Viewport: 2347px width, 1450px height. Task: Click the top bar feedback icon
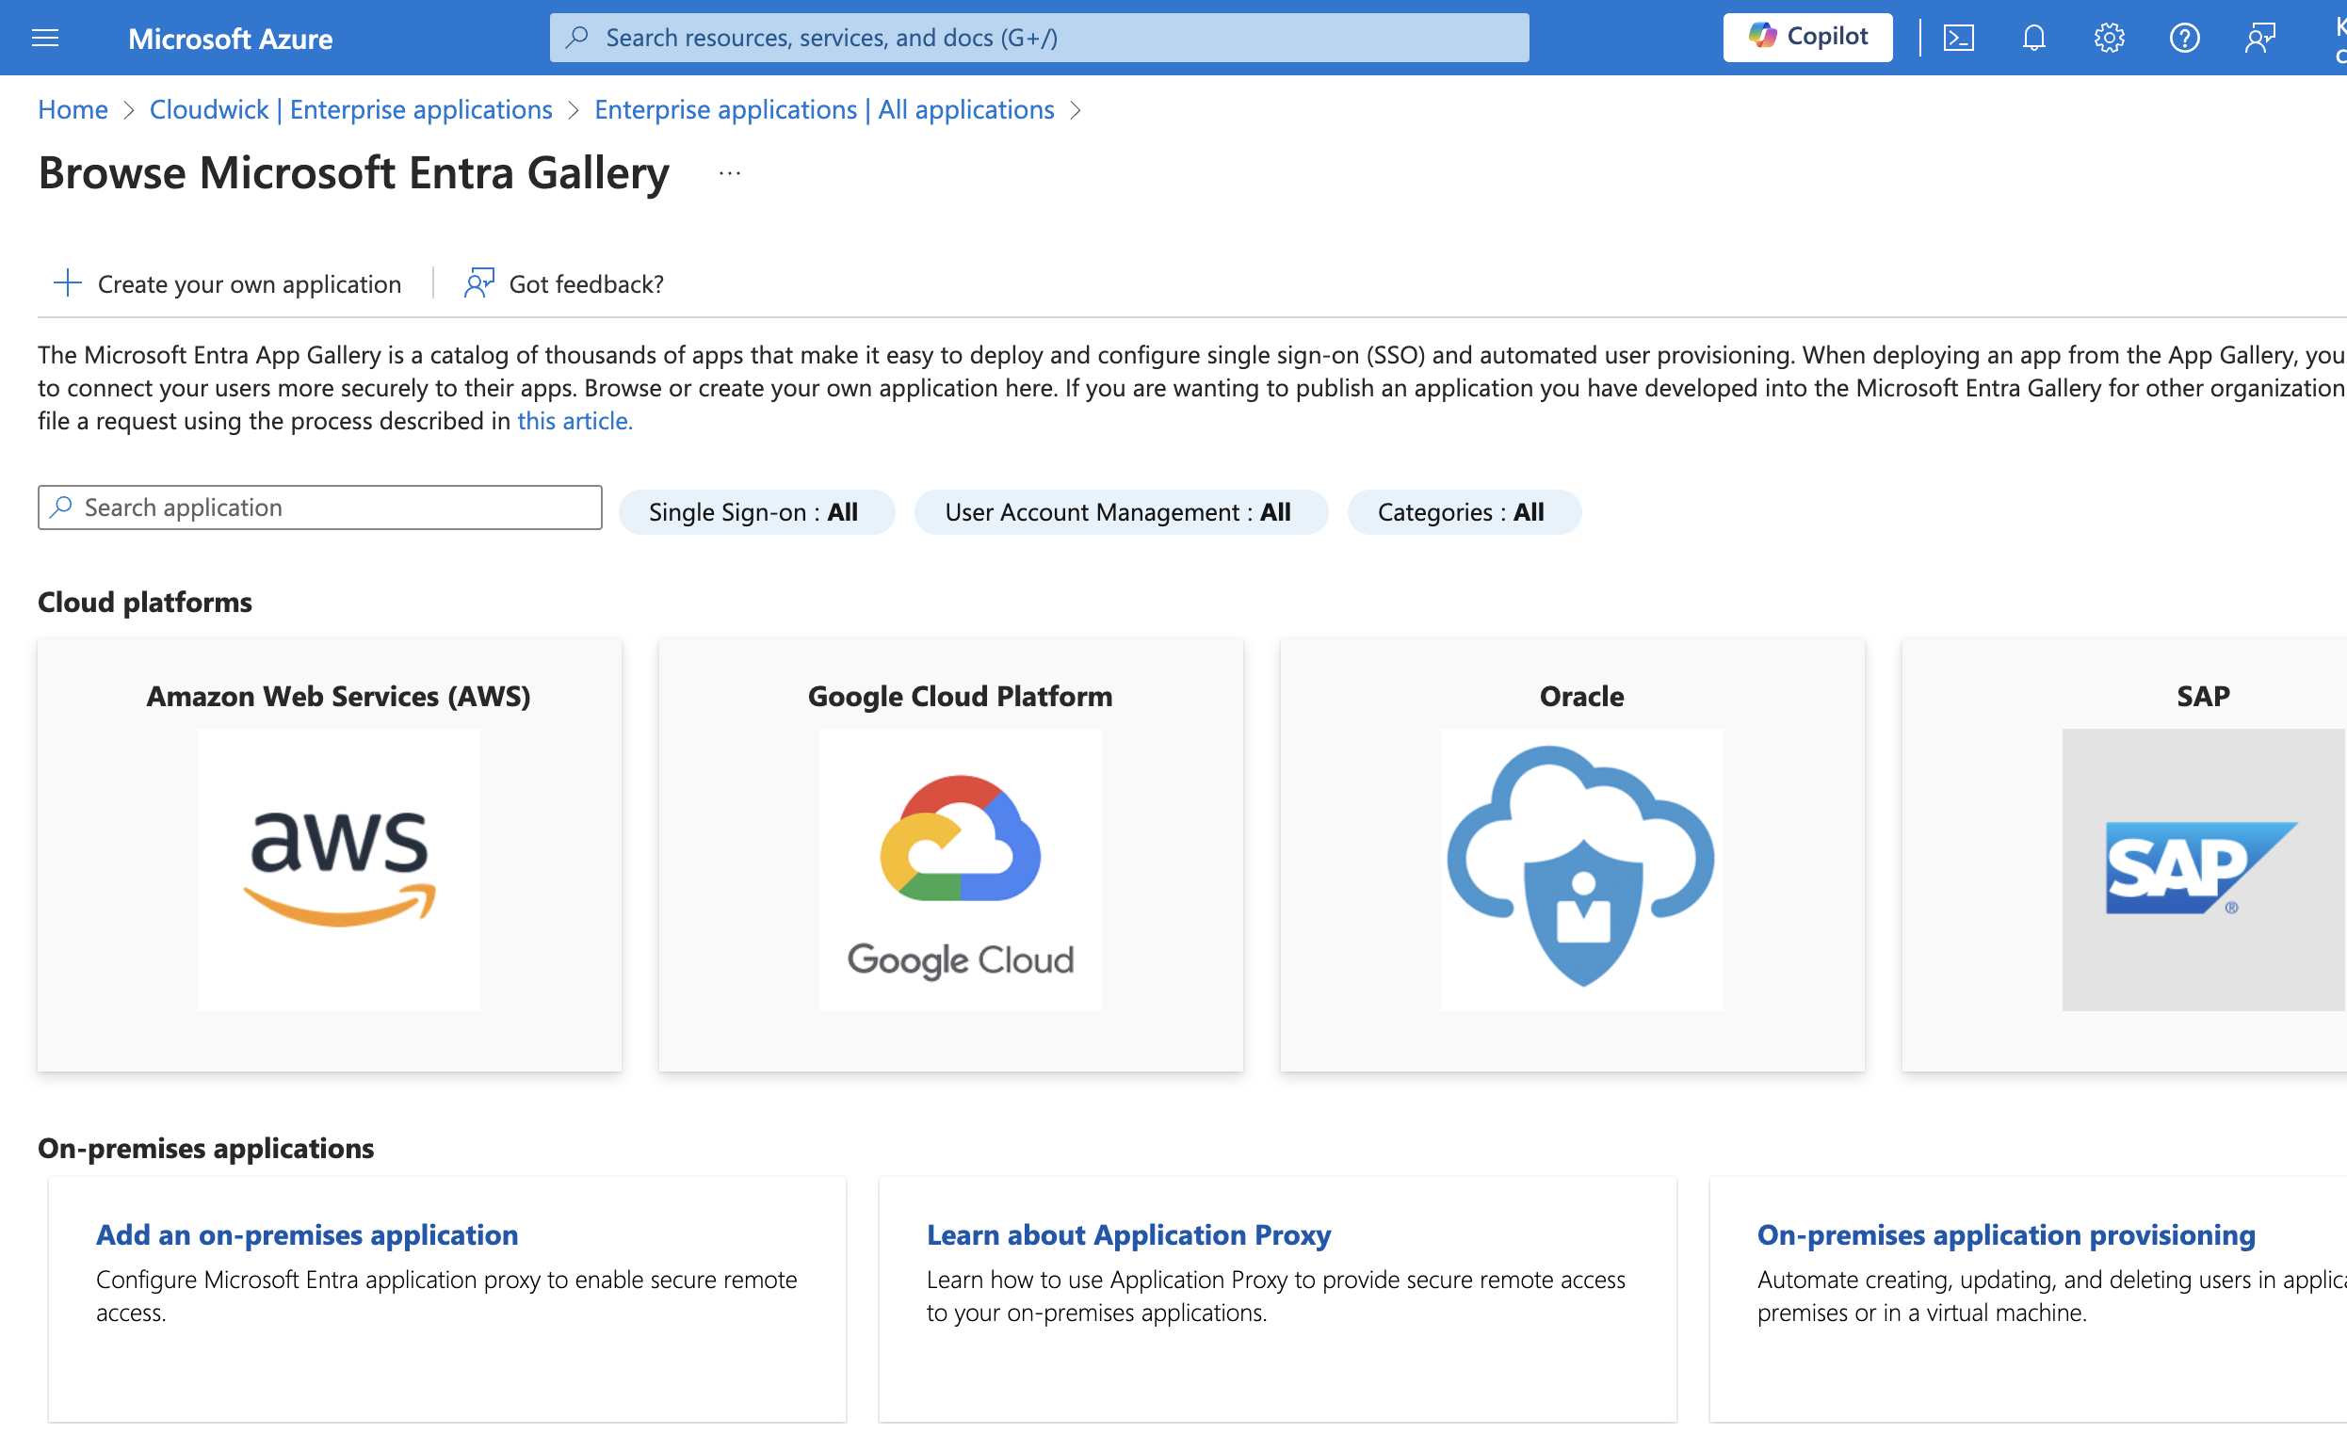pos(2259,38)
